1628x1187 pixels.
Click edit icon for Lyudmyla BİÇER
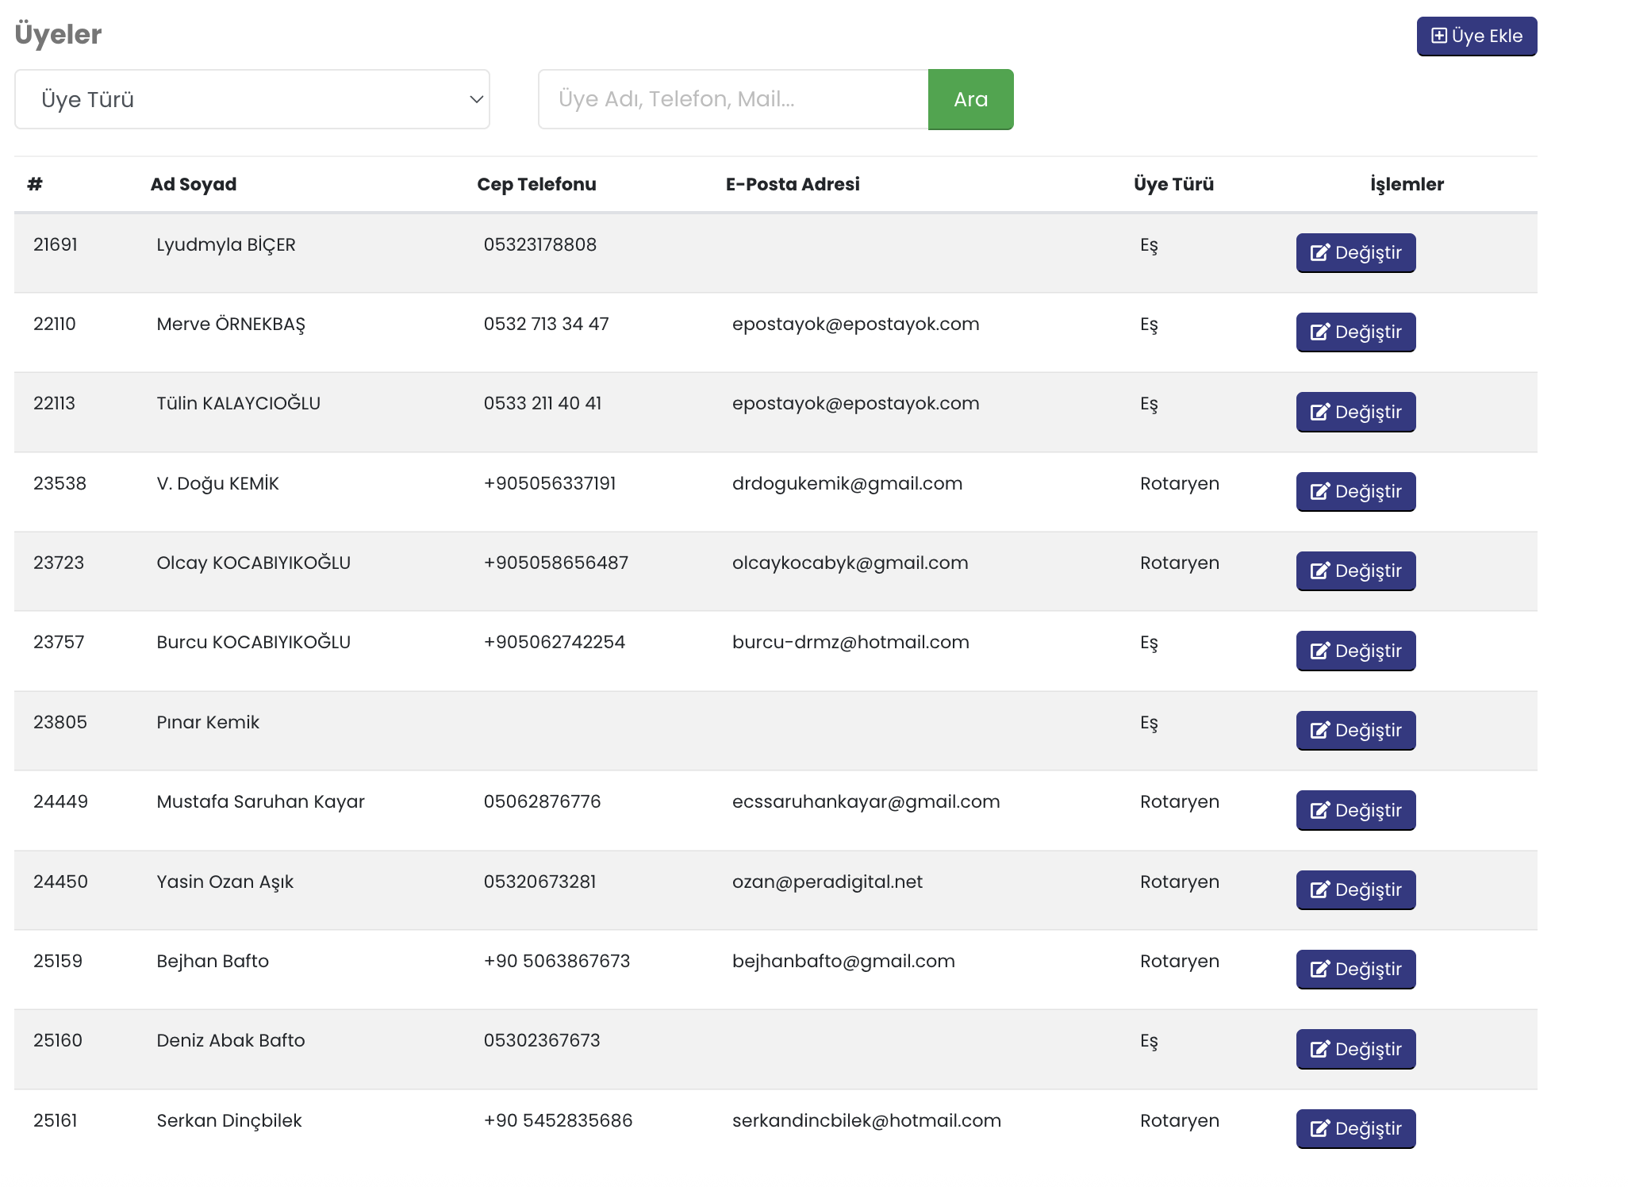1319,252
